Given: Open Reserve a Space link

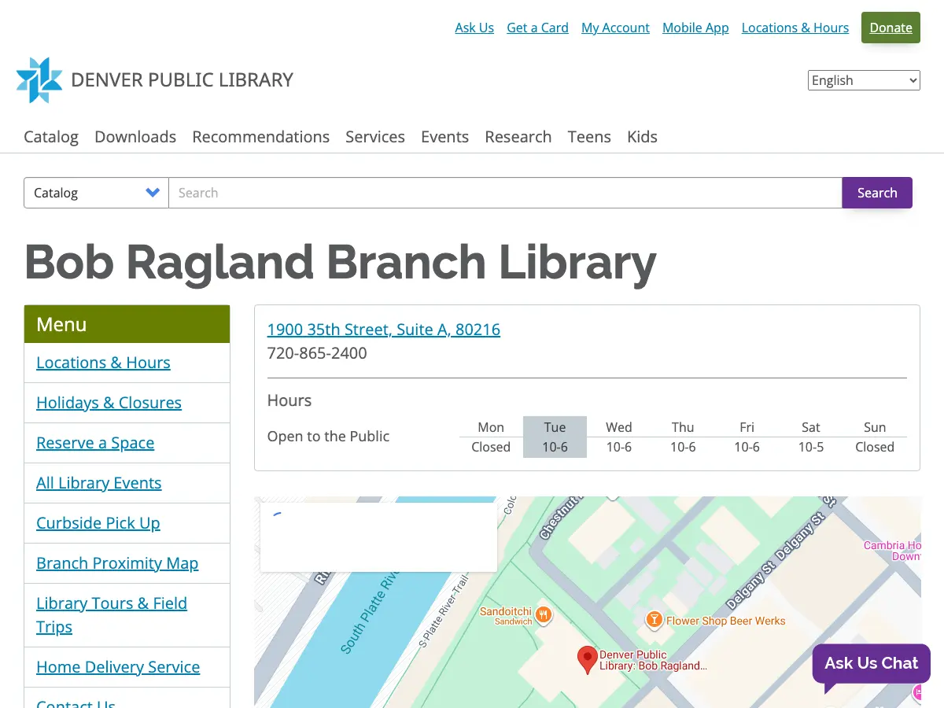Looking at the screenshot, I should tap(95, 443).
